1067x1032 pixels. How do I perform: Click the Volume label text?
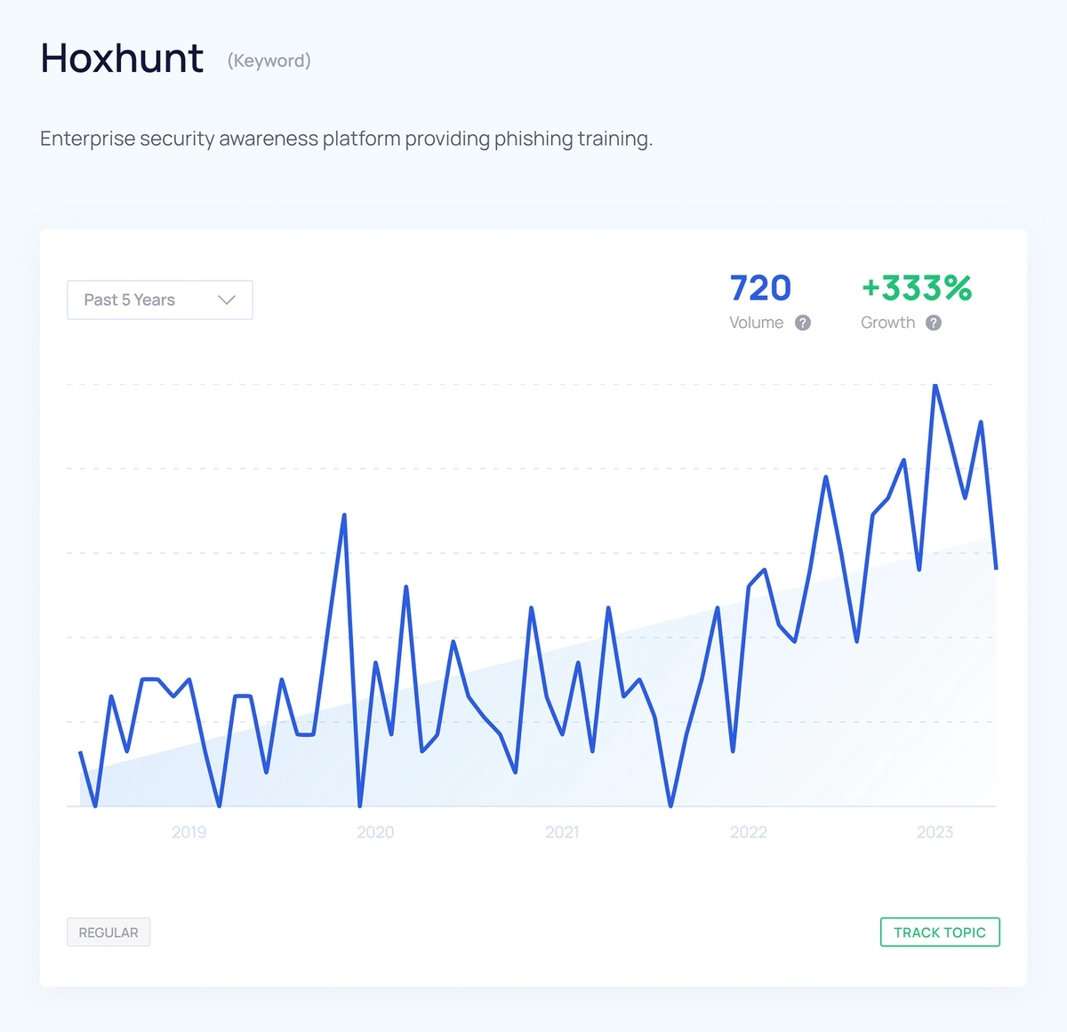point(757,323)
